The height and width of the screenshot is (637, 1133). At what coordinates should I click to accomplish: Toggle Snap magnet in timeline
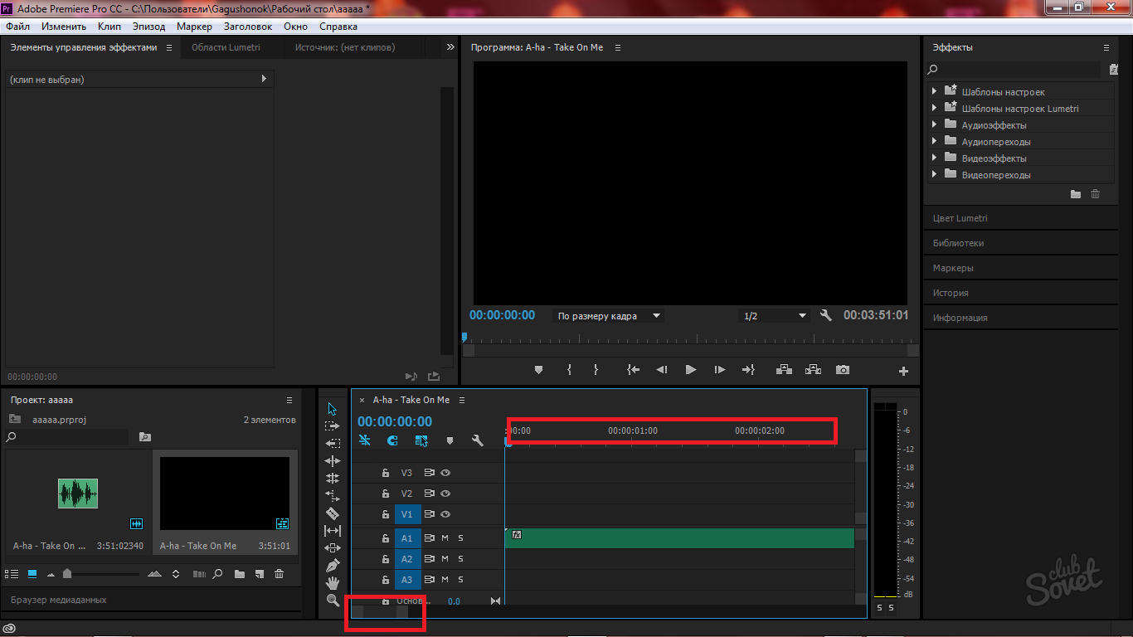(393, 440)
